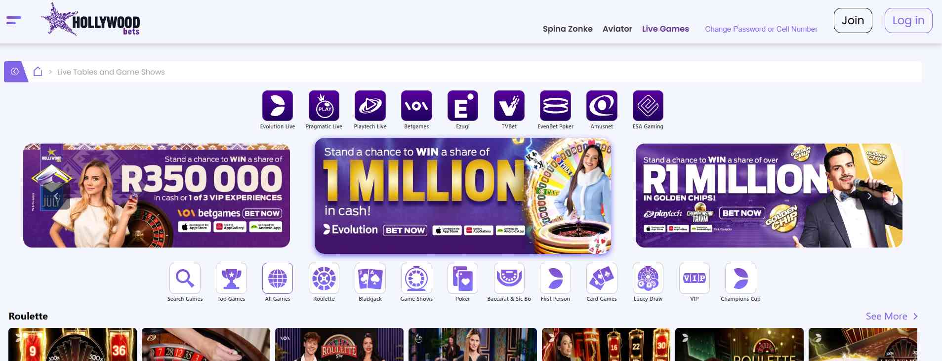Go back using breadcrumb back arrow
Screen dimensions: 942x361
(15, 72)
